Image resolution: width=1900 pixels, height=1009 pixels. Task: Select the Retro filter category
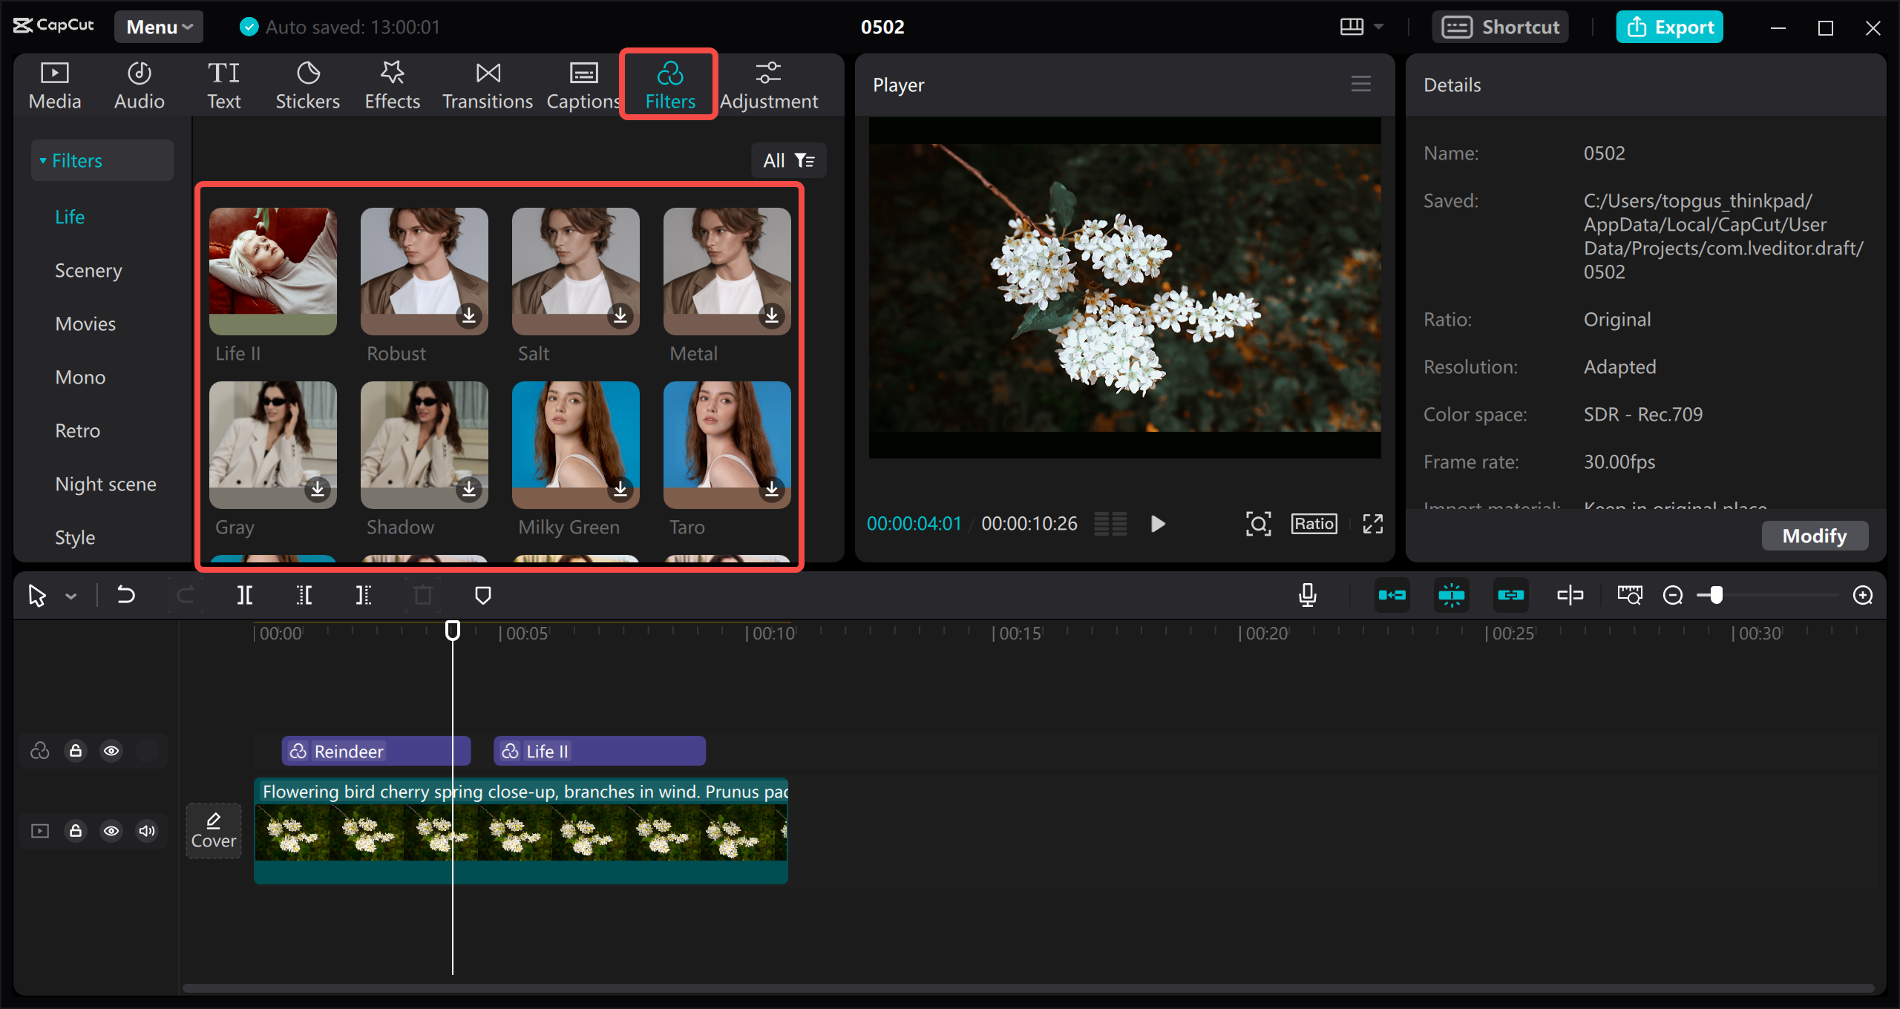(x=77, y=430)
